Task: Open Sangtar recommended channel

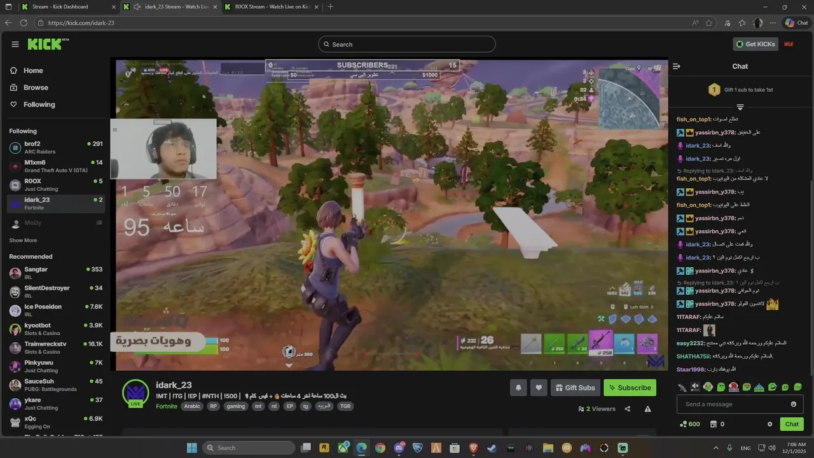Action: coord(56,273)
